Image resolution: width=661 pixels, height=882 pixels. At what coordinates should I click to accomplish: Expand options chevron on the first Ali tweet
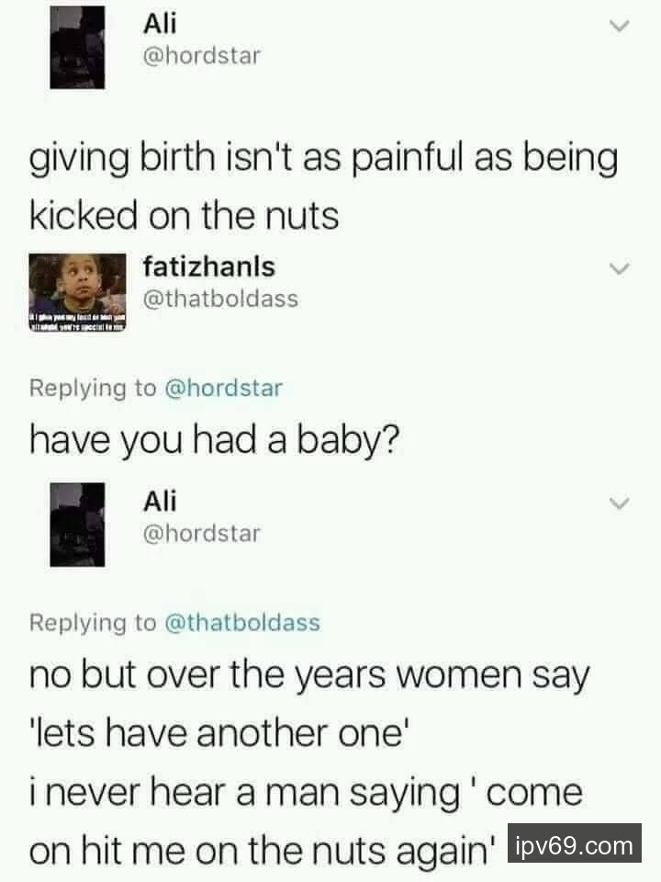pyautogui.click(x=620, y=26)
